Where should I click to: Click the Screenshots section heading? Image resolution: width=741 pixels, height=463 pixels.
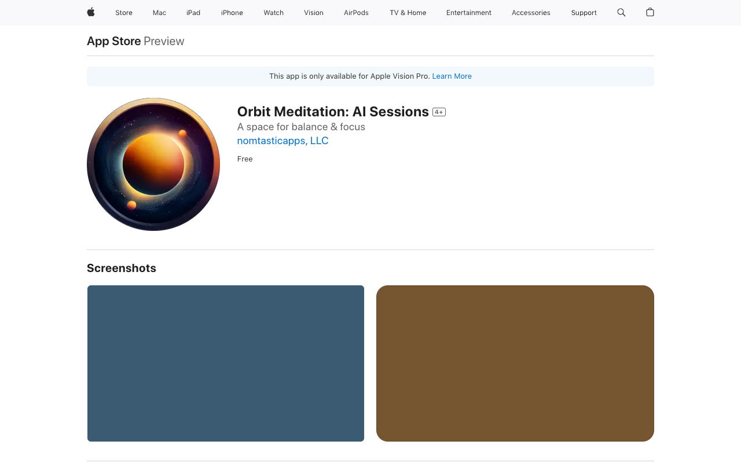point(122,268)
